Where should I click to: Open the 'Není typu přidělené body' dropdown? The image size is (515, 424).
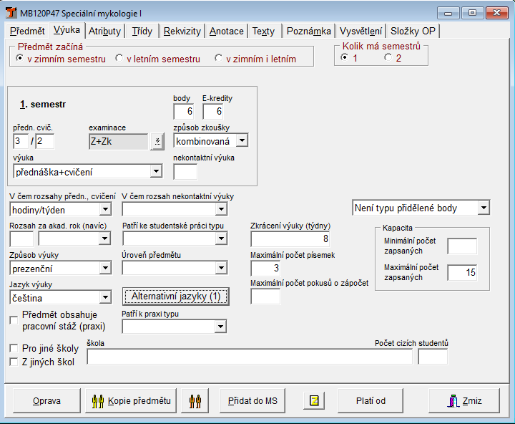(484, 208)
